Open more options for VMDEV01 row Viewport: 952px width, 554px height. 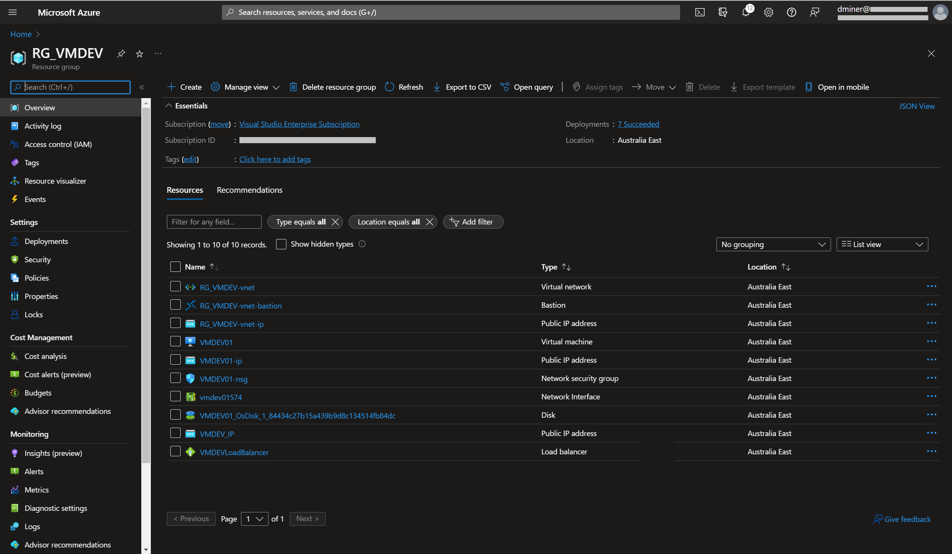click(931, 342)
